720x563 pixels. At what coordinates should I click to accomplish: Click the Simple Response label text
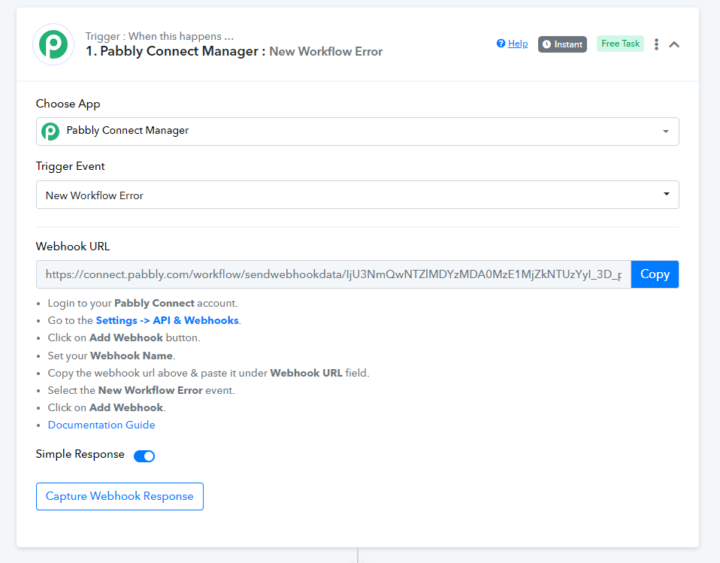[80, 454]
